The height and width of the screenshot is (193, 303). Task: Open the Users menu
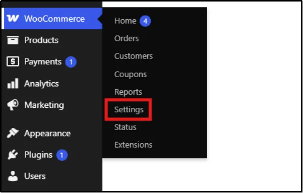35,176
